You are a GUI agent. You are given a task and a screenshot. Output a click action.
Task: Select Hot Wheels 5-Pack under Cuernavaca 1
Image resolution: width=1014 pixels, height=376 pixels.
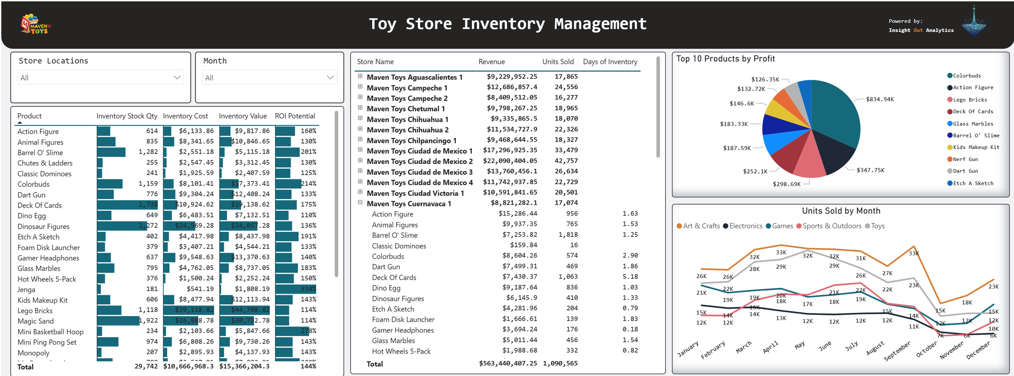click(x=401, y=351)
